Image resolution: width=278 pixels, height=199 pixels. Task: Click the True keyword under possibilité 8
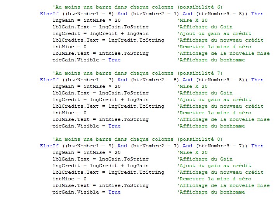click(x=115, y=192)
